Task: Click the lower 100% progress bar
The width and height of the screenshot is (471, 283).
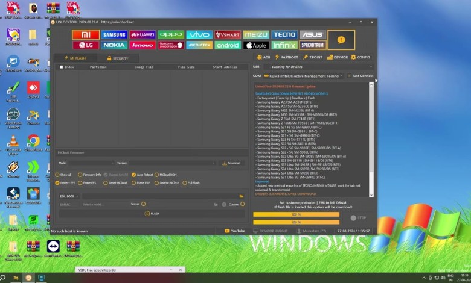Action: [x=296, y=223]
